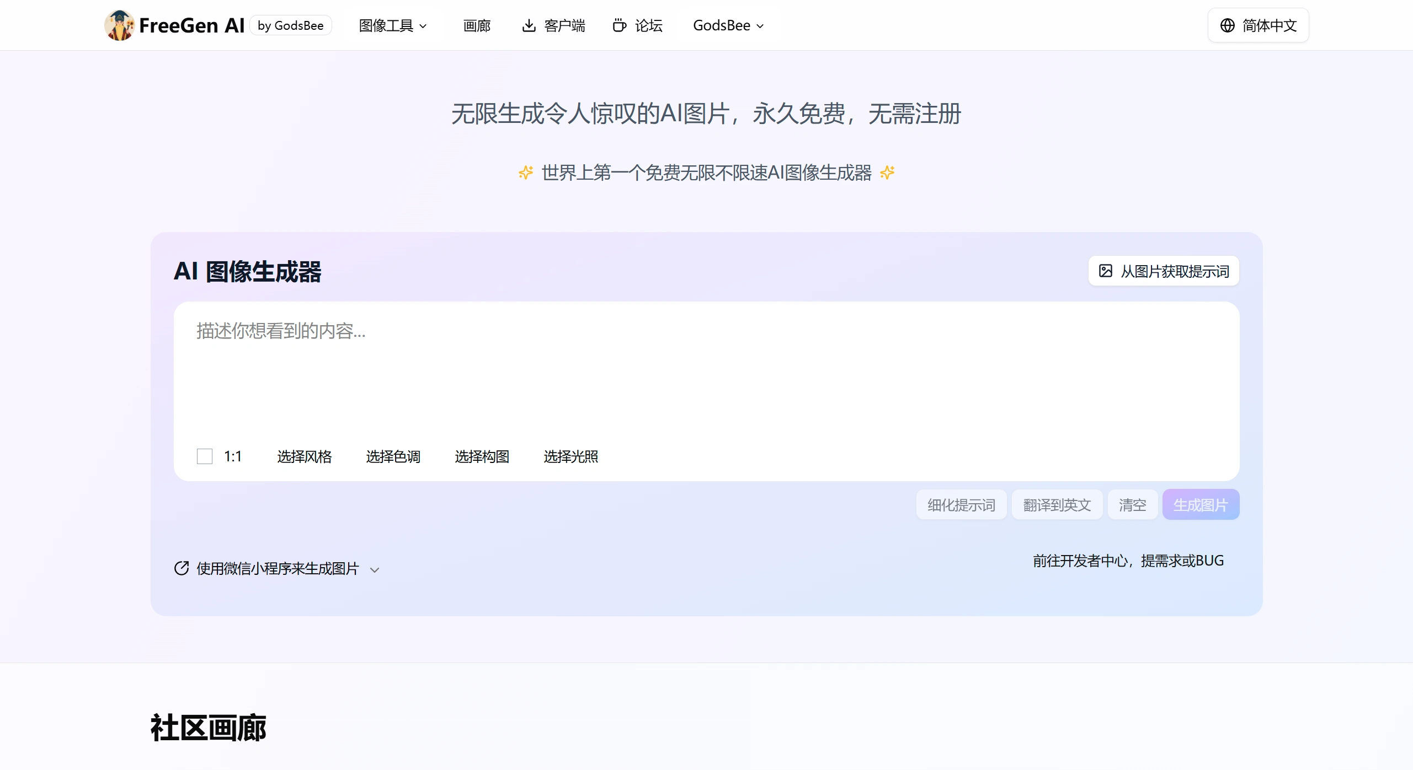Screen dimensions: 1413x770
Task: Click the 生成图片 generate button
Action: click(1201, 504)
